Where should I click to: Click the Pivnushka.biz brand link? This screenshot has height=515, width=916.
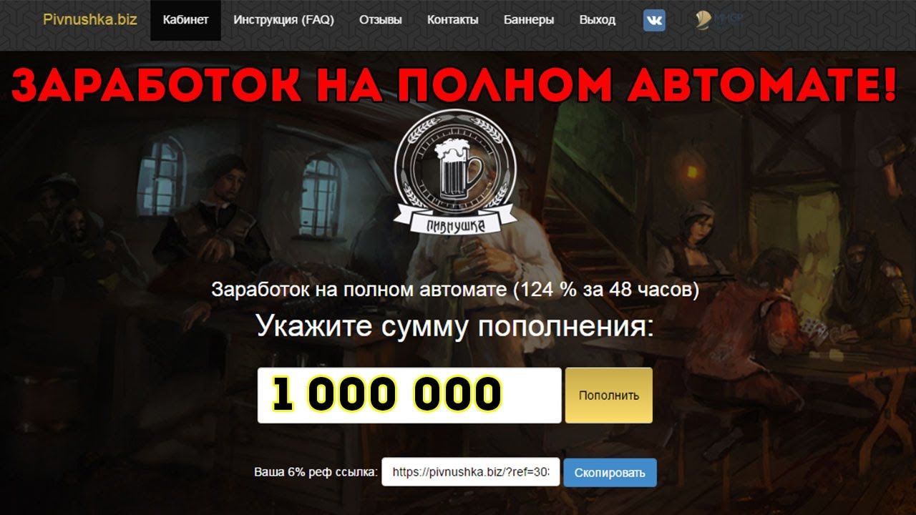coord(90,20)
